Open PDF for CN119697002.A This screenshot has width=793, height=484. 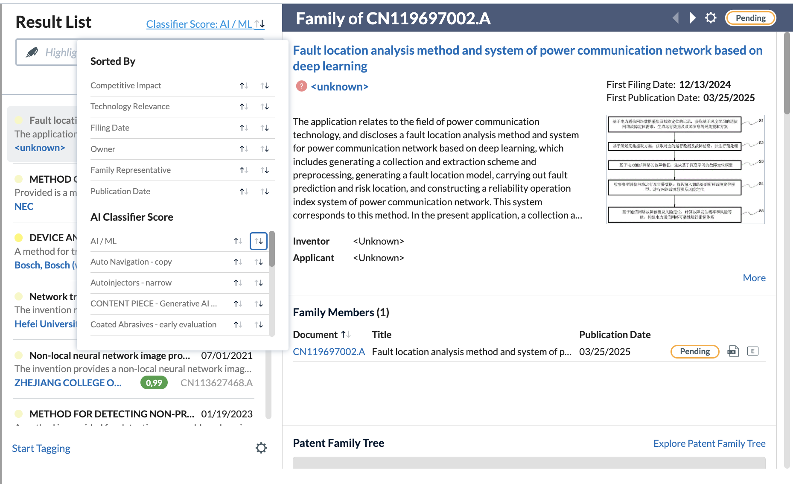733,351
